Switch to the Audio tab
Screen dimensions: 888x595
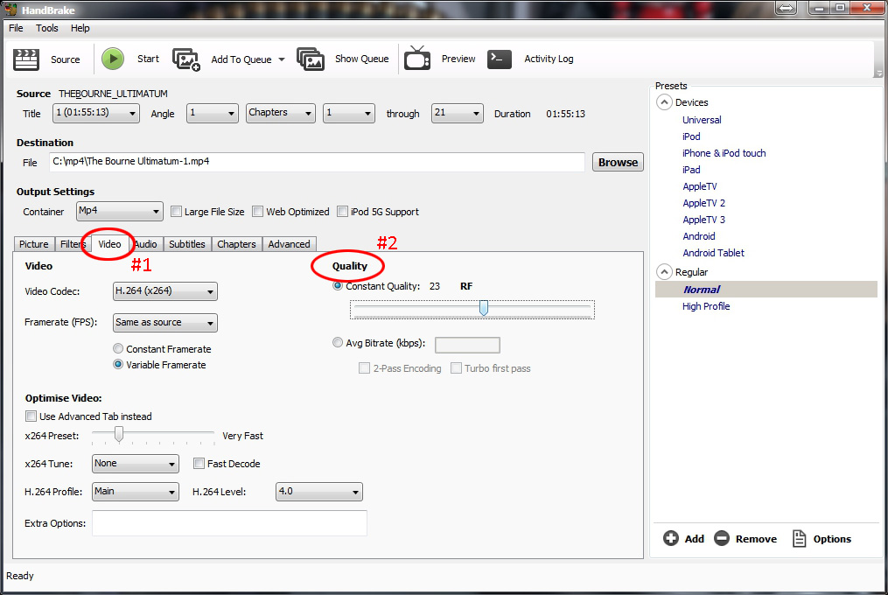tap(145, 243)
